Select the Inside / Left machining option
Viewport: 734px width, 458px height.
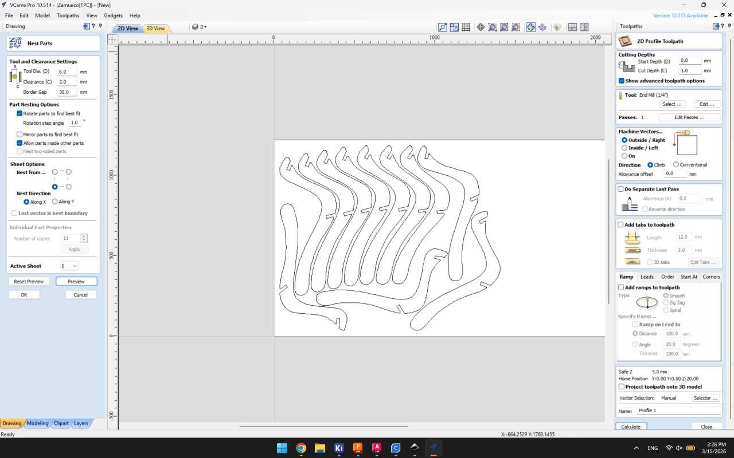click(624, 148)
